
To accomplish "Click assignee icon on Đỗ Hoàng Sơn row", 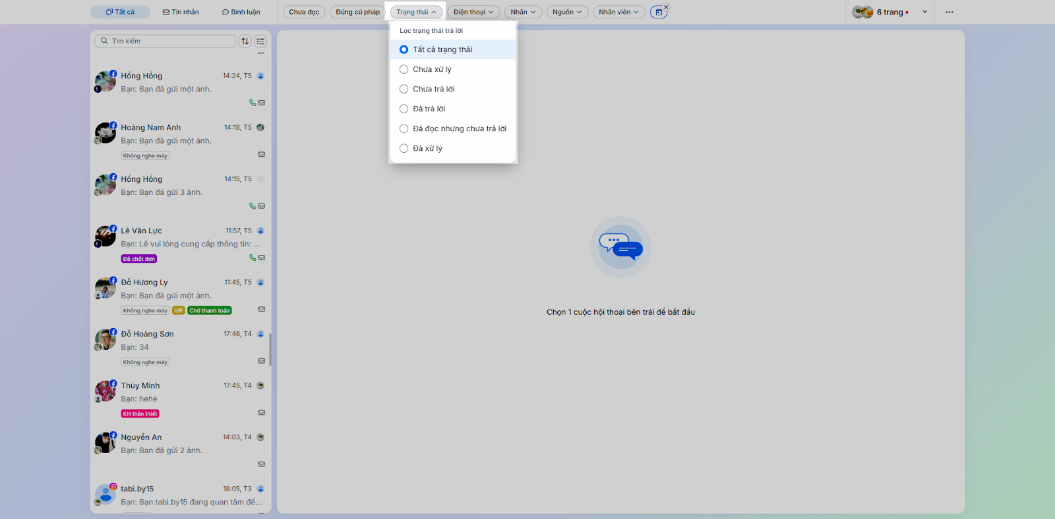I will pos(260,334).
